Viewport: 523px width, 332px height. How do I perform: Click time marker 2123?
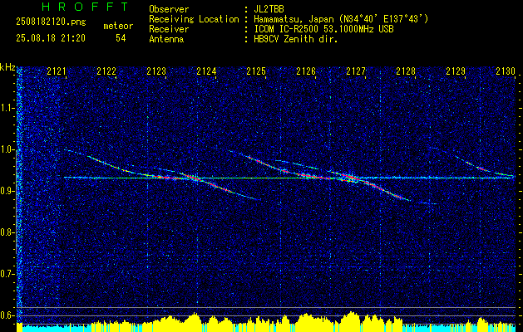(x=156, y=71)
